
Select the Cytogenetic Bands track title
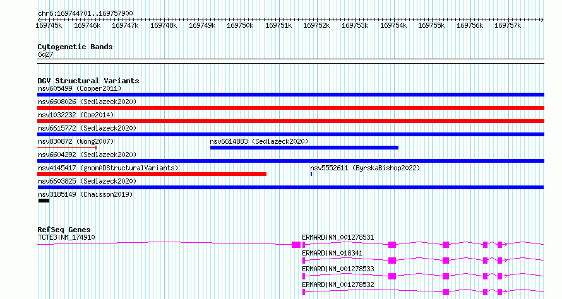point(75,47)
